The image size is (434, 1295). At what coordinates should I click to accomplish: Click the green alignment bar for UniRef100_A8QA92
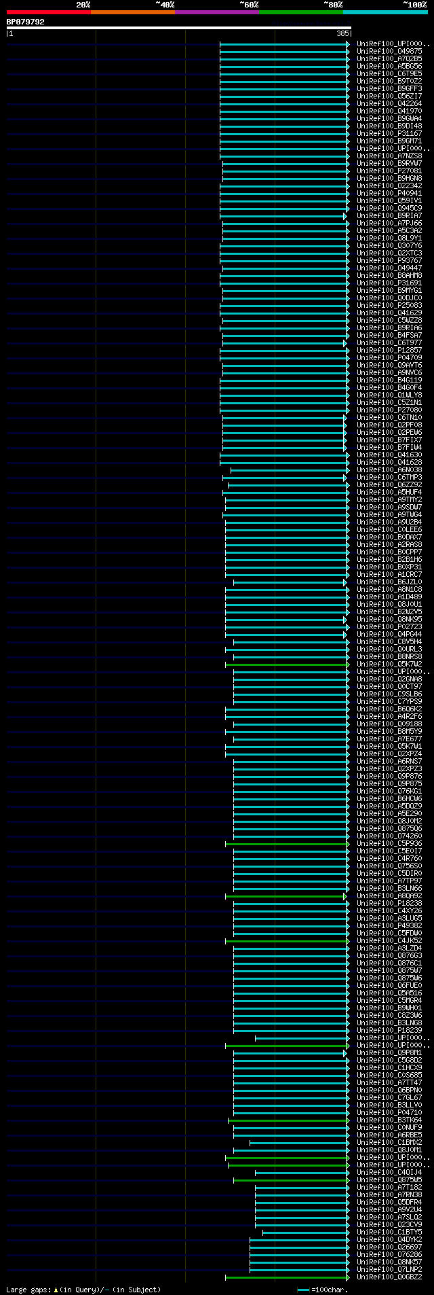(x=286, y=895)
